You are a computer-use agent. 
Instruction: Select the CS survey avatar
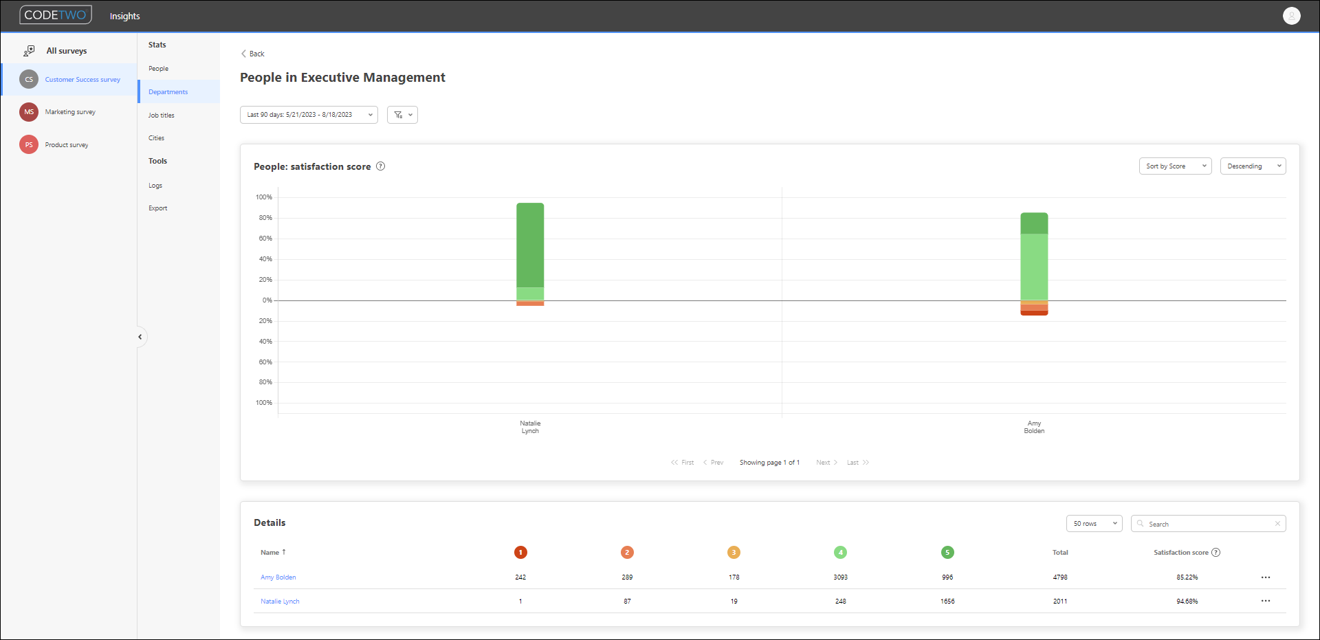click(29, 80)
